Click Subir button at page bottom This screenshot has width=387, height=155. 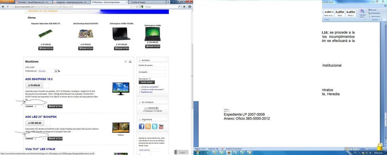click(x=182, y=152)
